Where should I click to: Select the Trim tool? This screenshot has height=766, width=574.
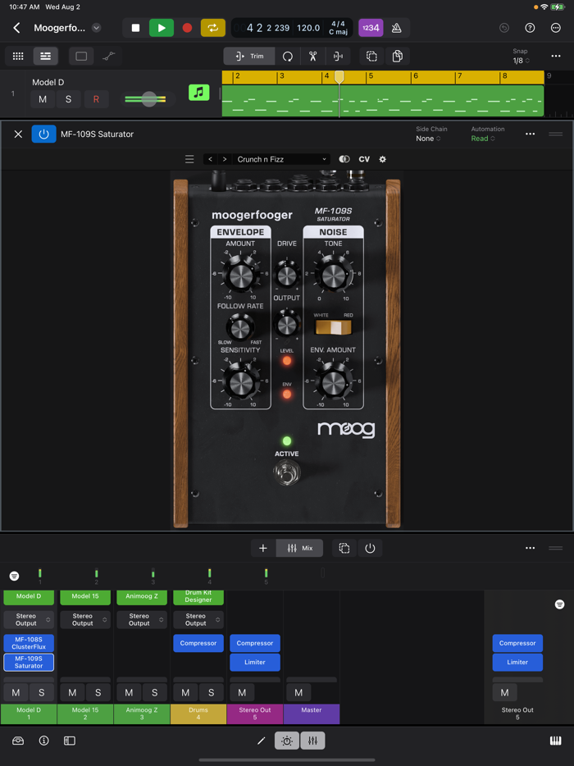point(249,57)
